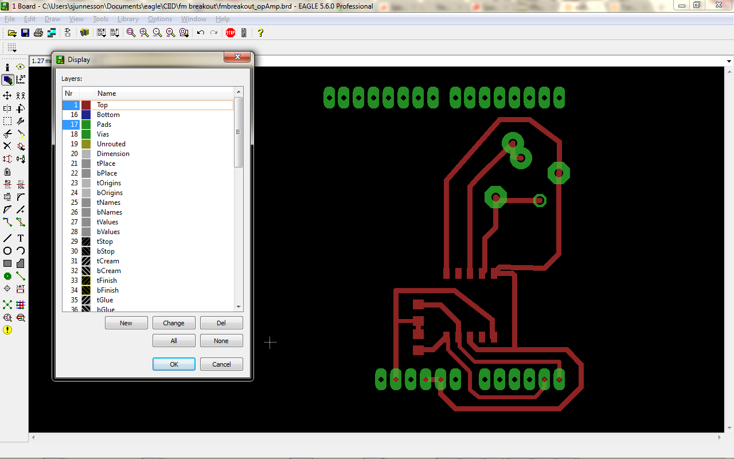Open the Draw menu
This screenshot has height=459, width=734.
click(x=52, y=19)
